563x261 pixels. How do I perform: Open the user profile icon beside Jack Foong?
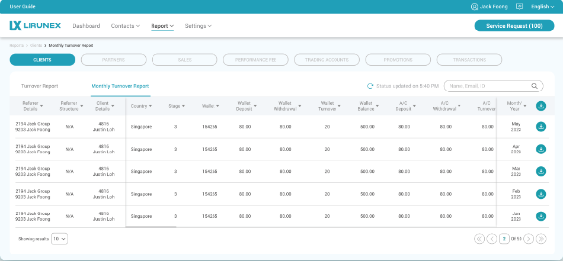point(474,7)
